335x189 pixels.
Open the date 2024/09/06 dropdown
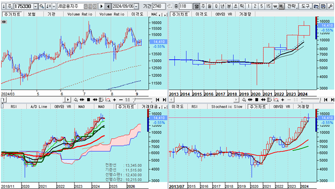coord(135,6)
